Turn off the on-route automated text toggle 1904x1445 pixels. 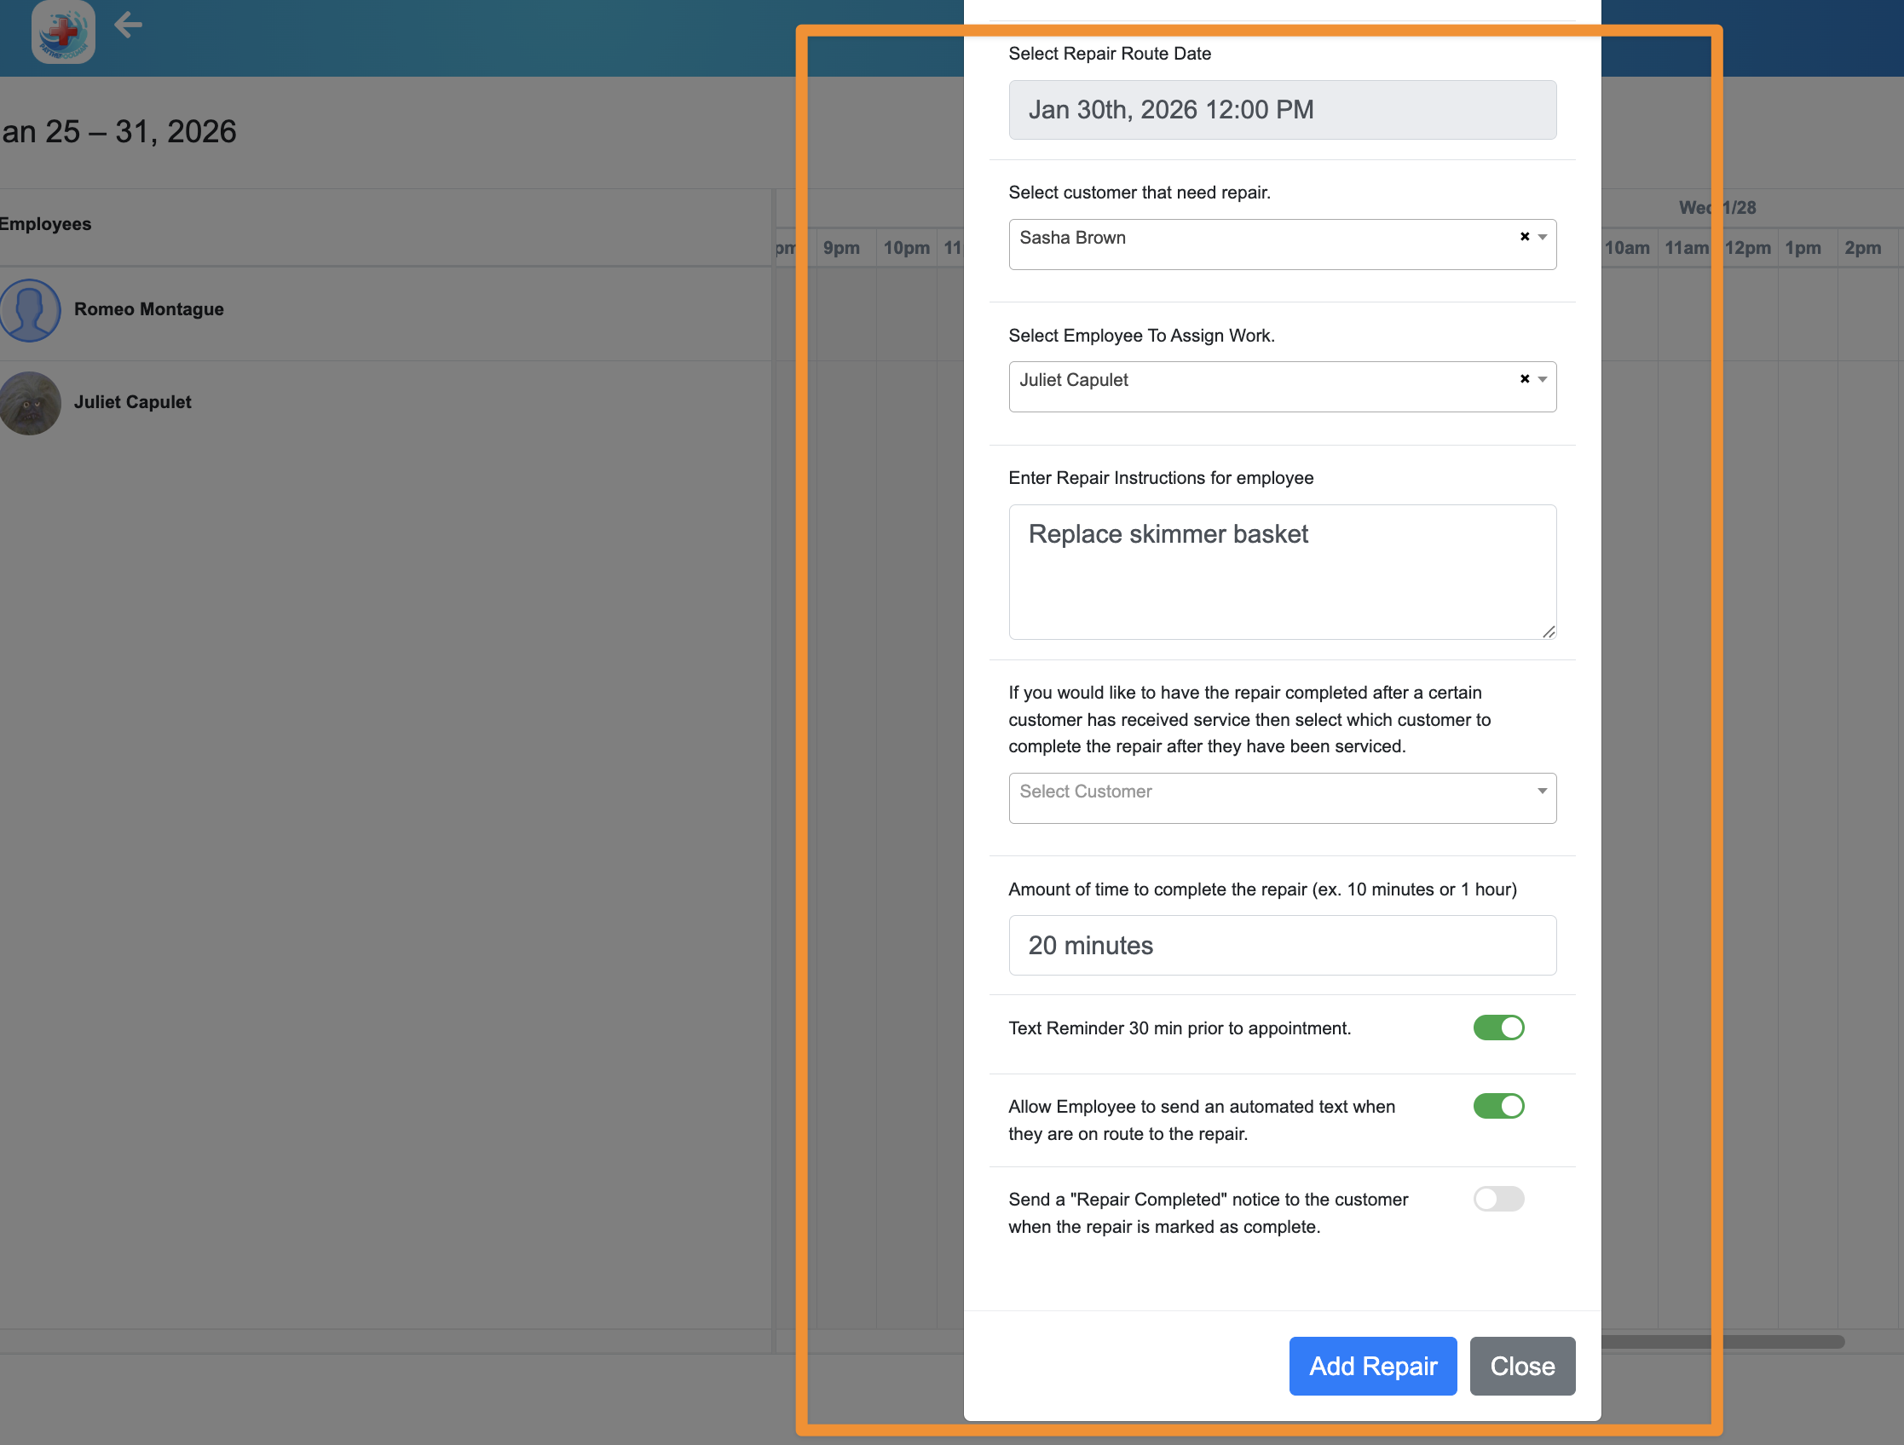click(x=1498, y=1106)
